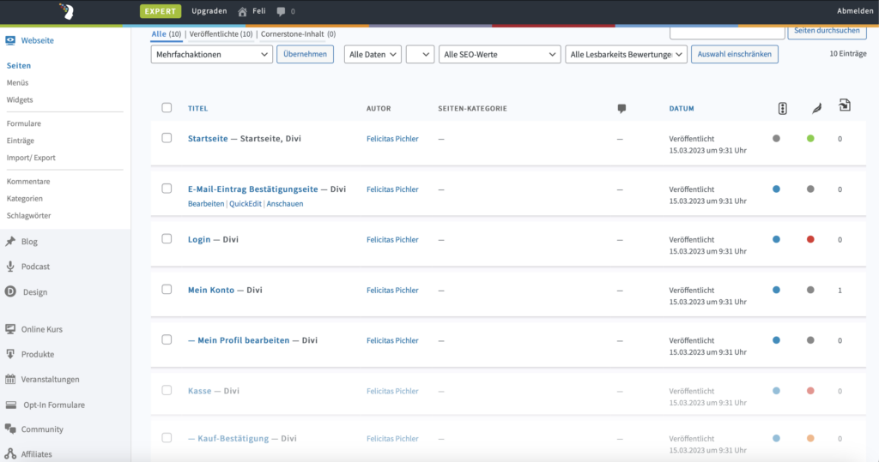This screenshot has height=462, width=879.
Task: Open the Blog pin icon in sidebar
Action: tap(10, 242)
